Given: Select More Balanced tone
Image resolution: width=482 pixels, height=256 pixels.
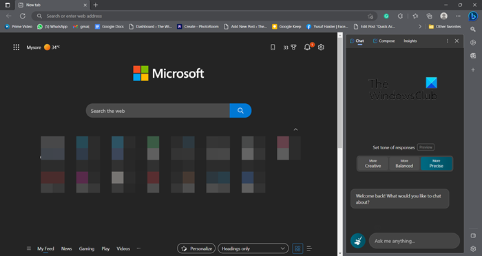Looking at the screenshot, I should tap(404, 164).
